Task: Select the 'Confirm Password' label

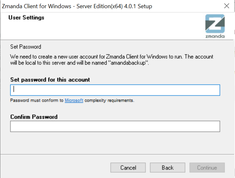Action: (x=34, y=117)
